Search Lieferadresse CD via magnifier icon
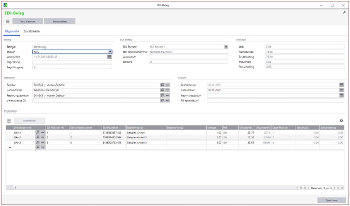Viewport: 350px width, 206px height. [x=163, y=101]
